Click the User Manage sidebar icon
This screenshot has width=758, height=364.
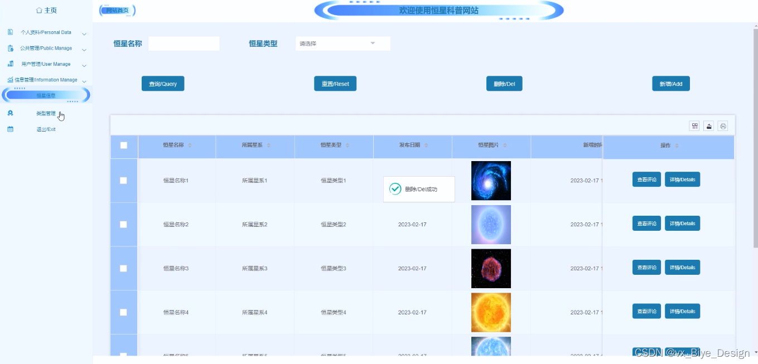pyautogui.click(x=10, y=64)
